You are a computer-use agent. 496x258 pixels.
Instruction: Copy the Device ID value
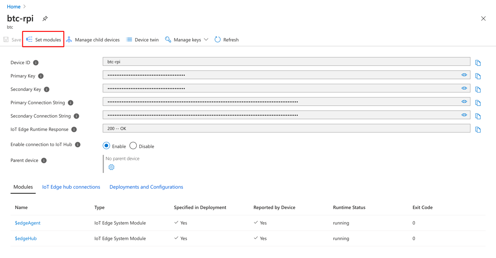[x=478, y=63]
